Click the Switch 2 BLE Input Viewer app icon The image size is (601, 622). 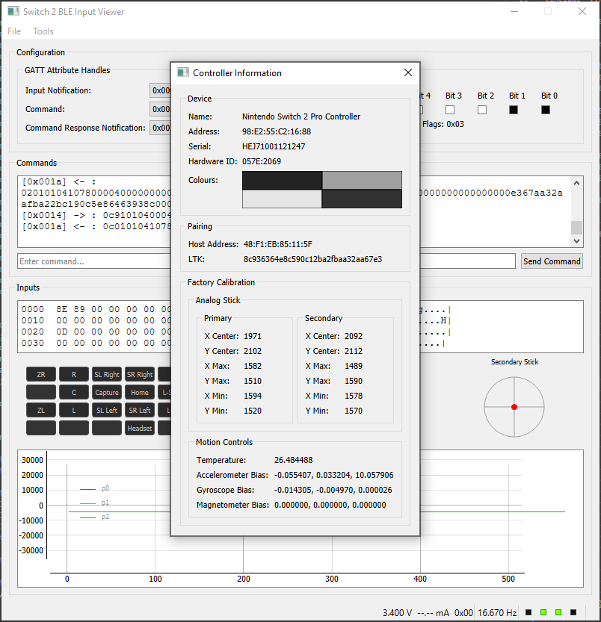pyautogui.click(x=13, y=11)
